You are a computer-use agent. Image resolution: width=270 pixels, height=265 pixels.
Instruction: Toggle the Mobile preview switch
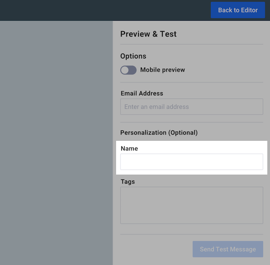tap(128, 70)
